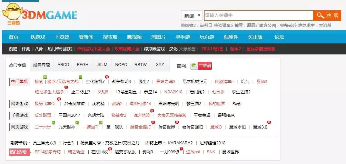This screenshot has height=164, width=346.
Task: Open the 极品飞车OL link
Action: coord(46,104)
